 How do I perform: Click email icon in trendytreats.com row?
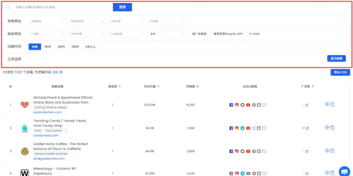[264, 128]
